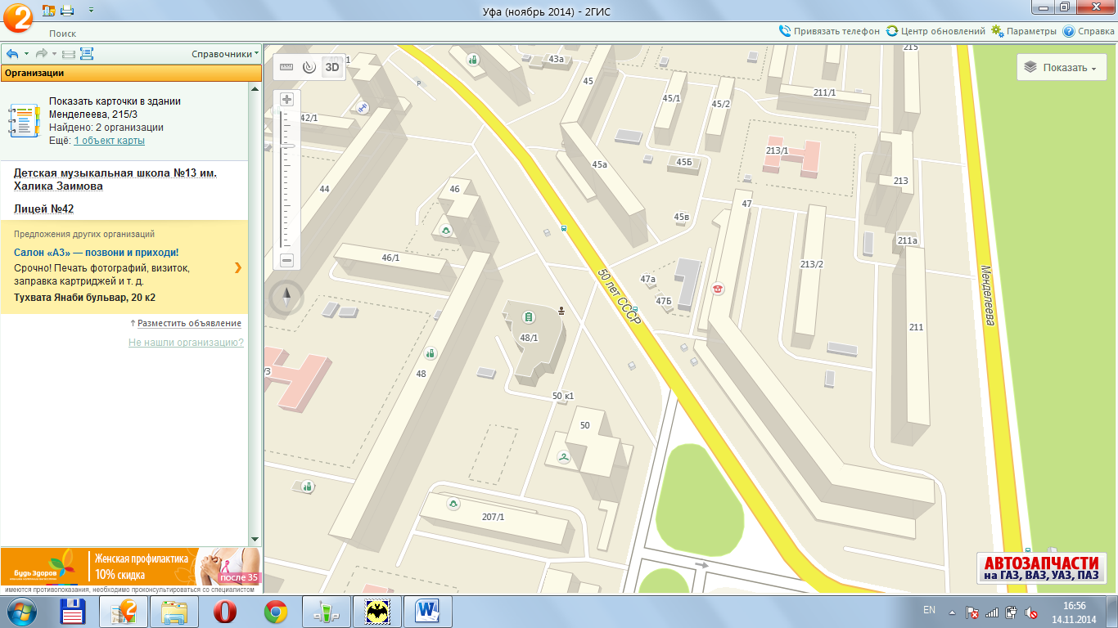Open the Параметры settings
This screenshot has height=628, width=1118.
click(x=1024, y=31)
